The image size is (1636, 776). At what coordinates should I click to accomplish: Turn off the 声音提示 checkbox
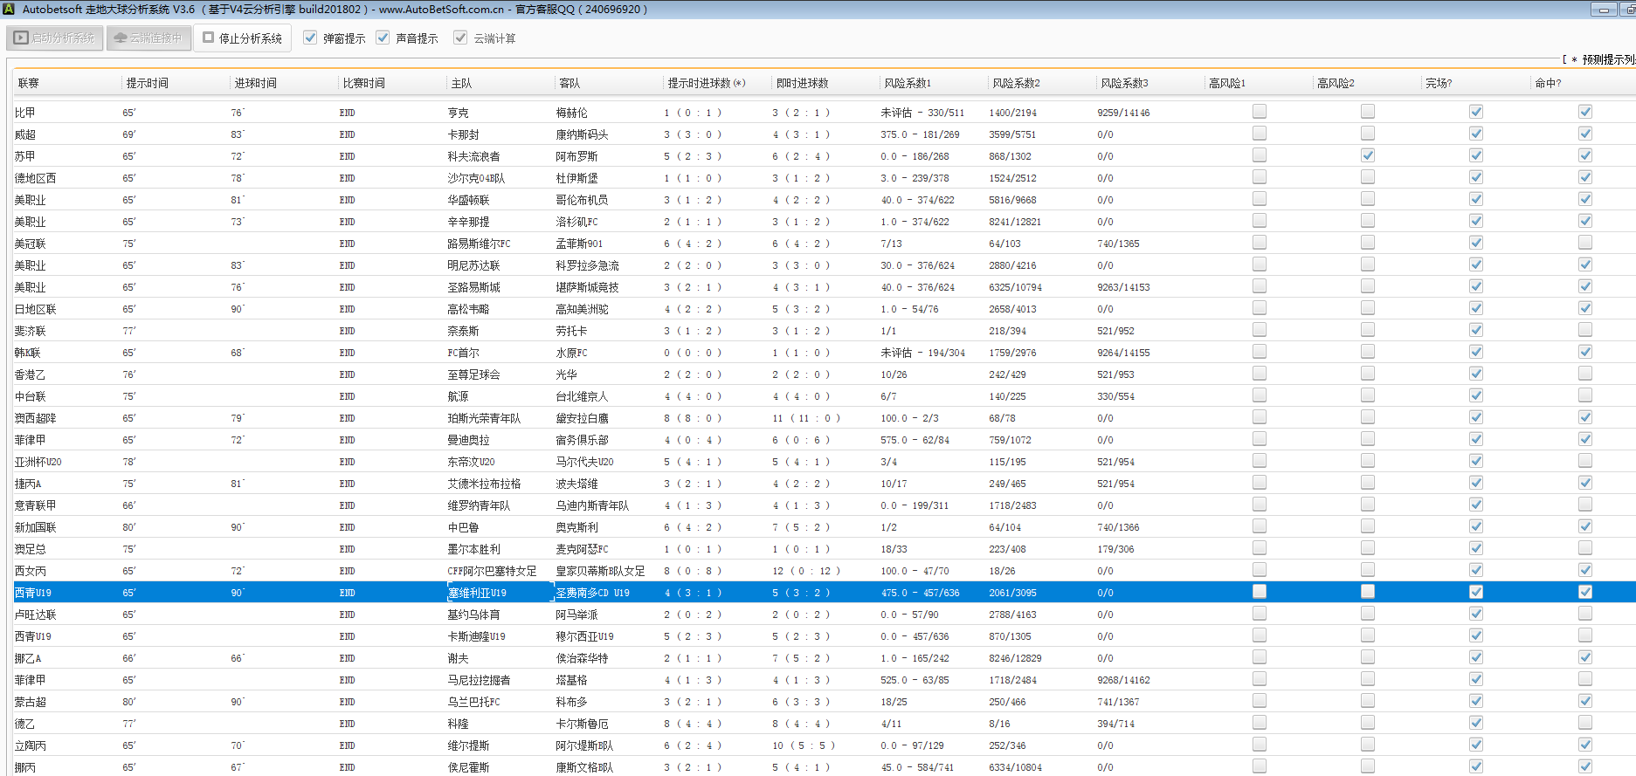click(x=383, y=38)
